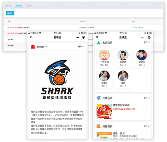The image size is (167, 142).
Task: Tap the 爱课王 title in left phone
Action: coord(57,37)
